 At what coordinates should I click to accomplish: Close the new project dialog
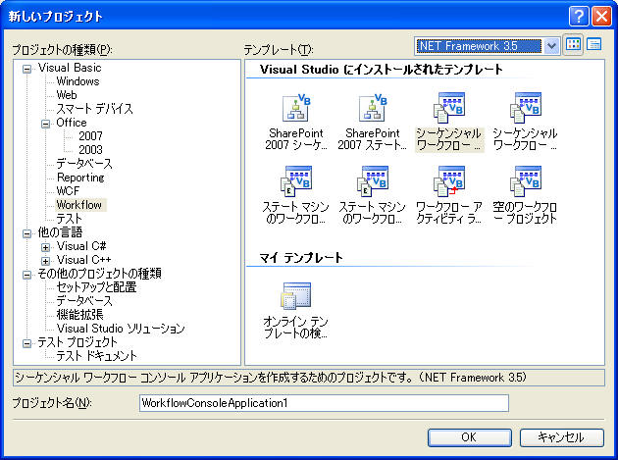pos(602,17)
